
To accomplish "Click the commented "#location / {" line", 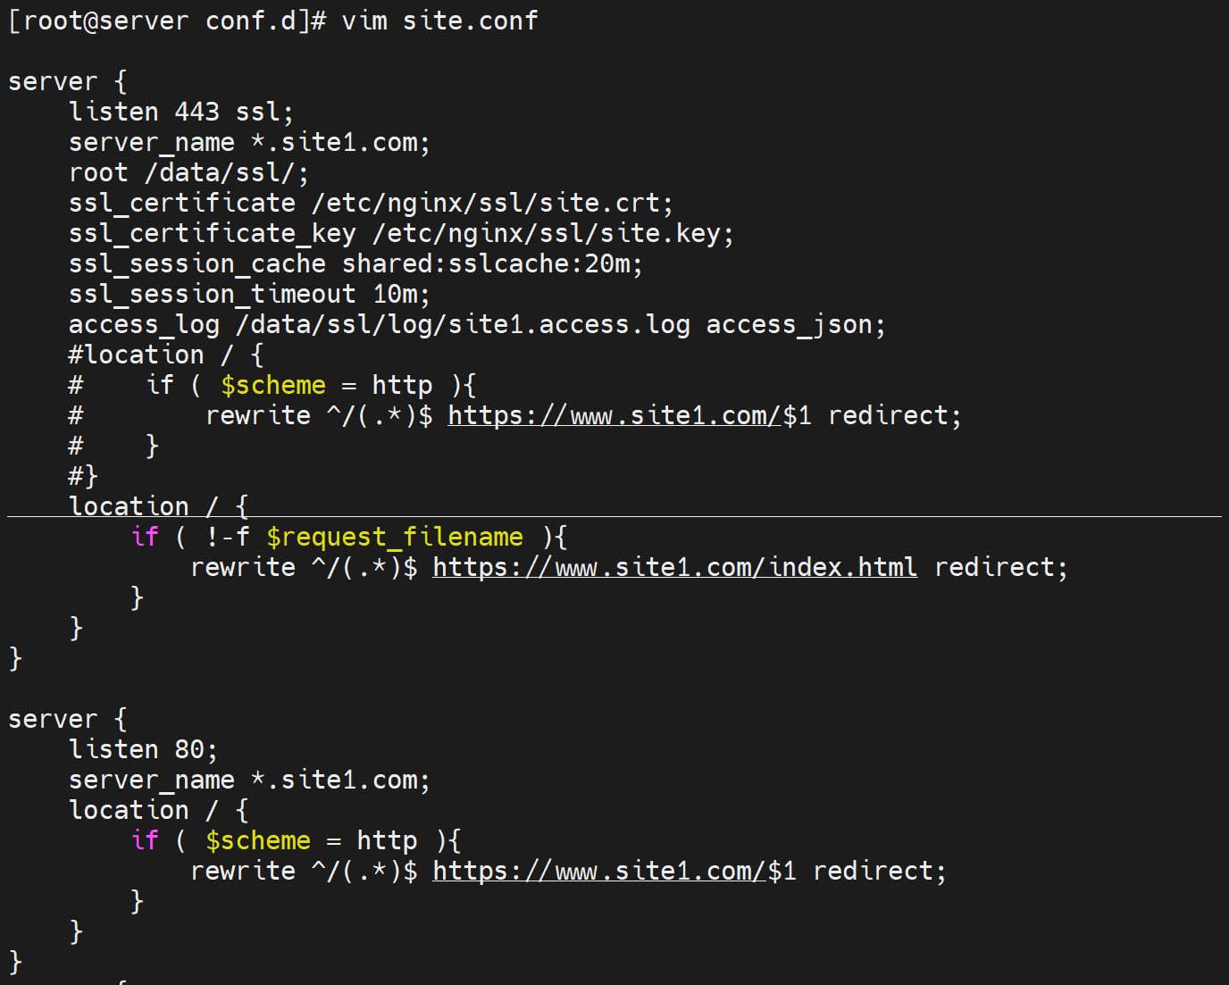I will [166, 355].
